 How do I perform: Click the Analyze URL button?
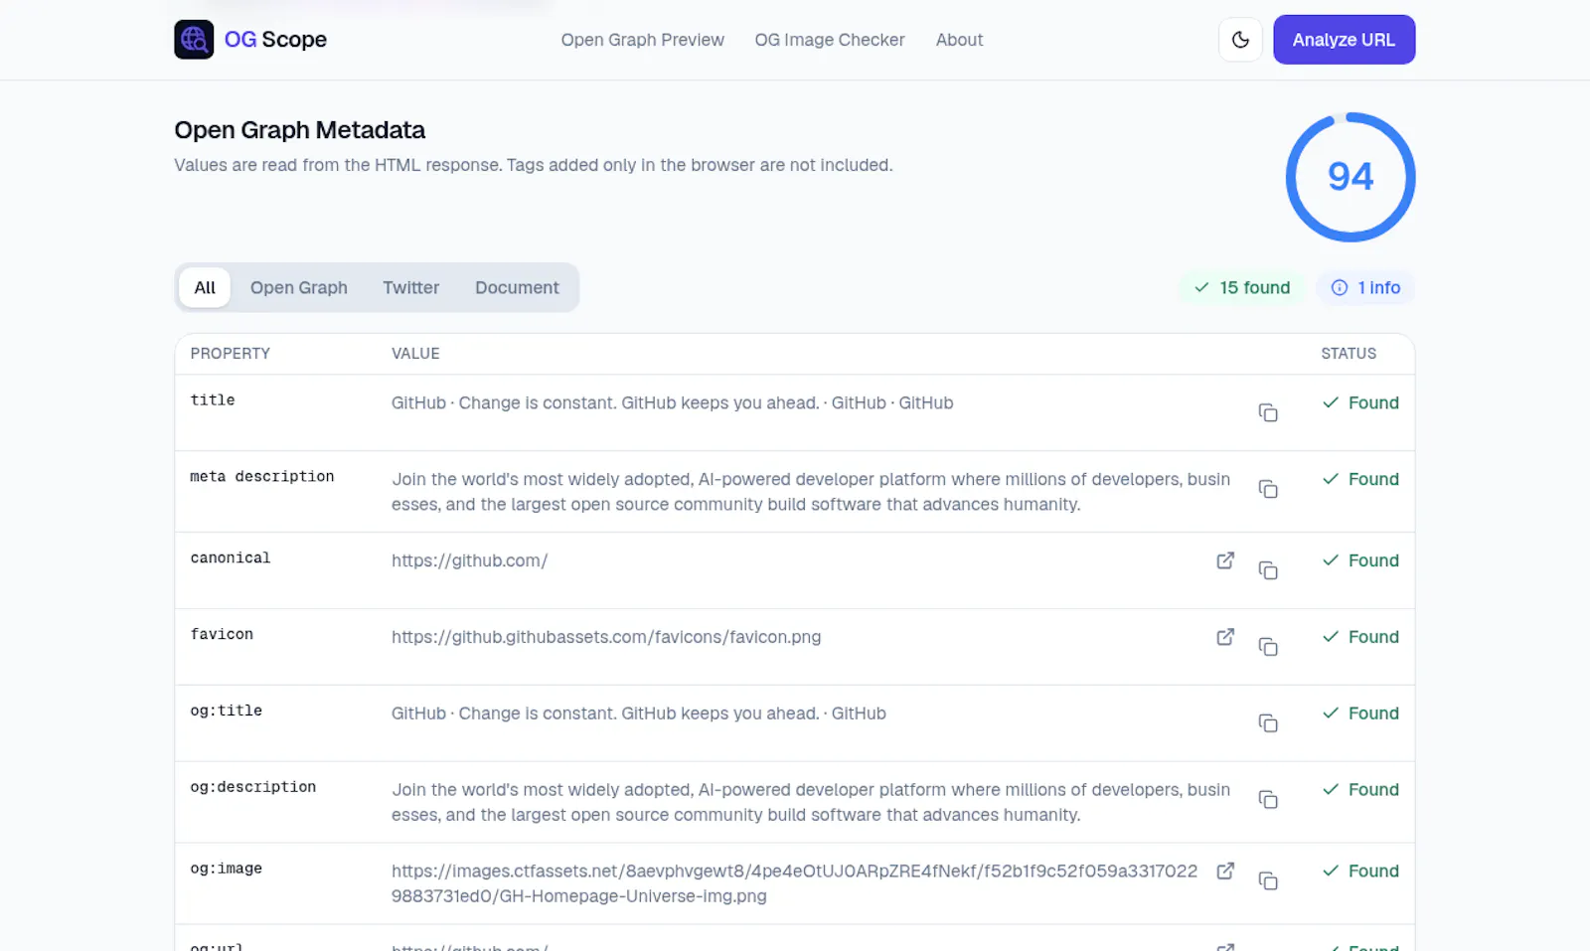click(x=1344, y=40)
